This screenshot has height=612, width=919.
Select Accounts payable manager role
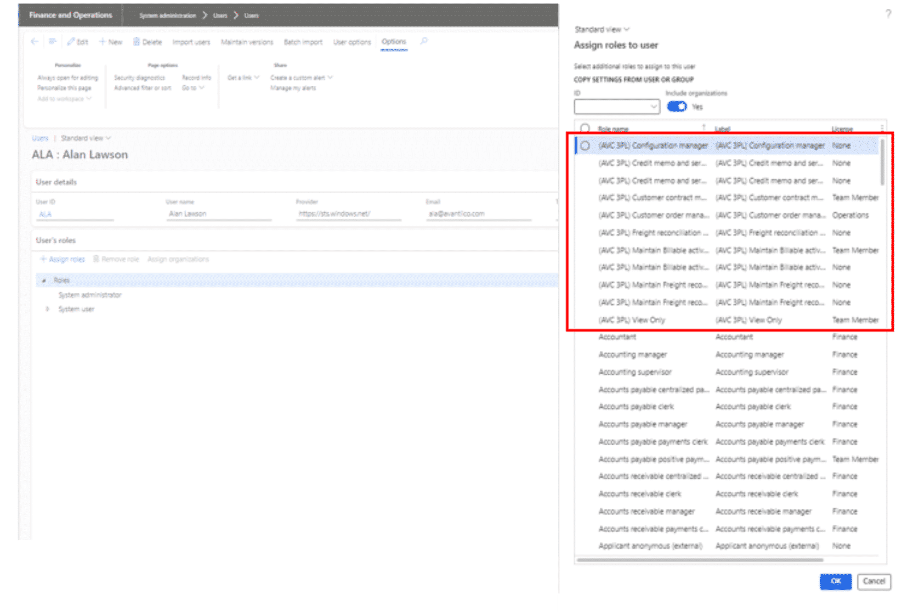(x=727, y=424)
